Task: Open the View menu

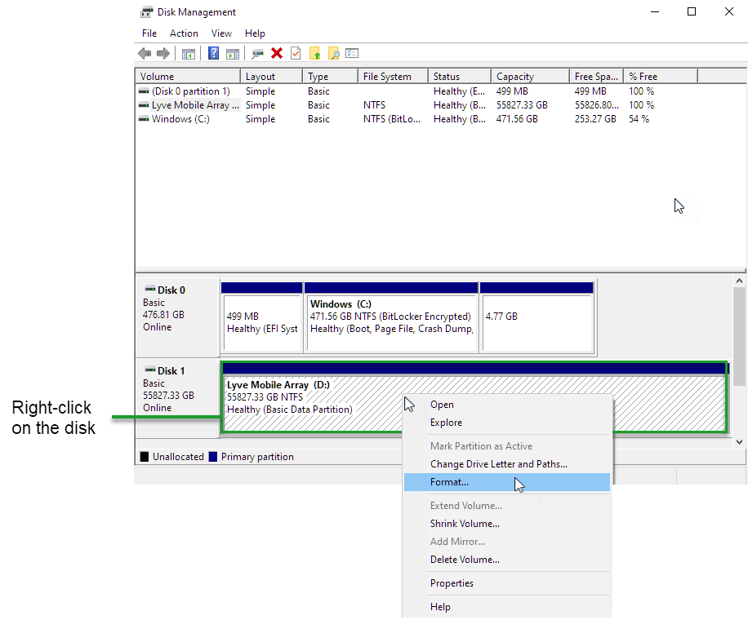Action: 221,33
